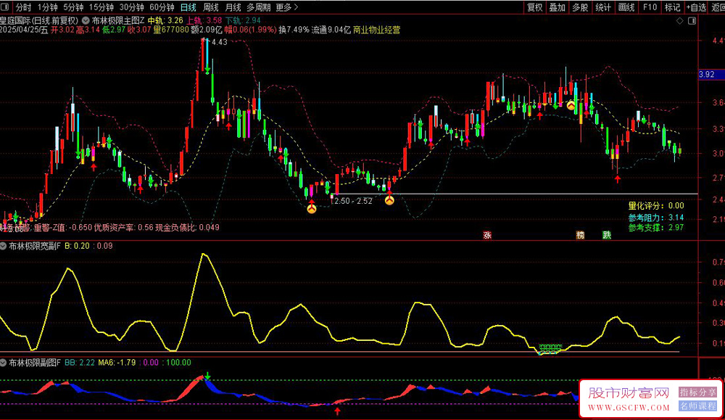Click the 上轨: 3.58 value
Viewport: 725px width, 420px height.
[204, 20]
